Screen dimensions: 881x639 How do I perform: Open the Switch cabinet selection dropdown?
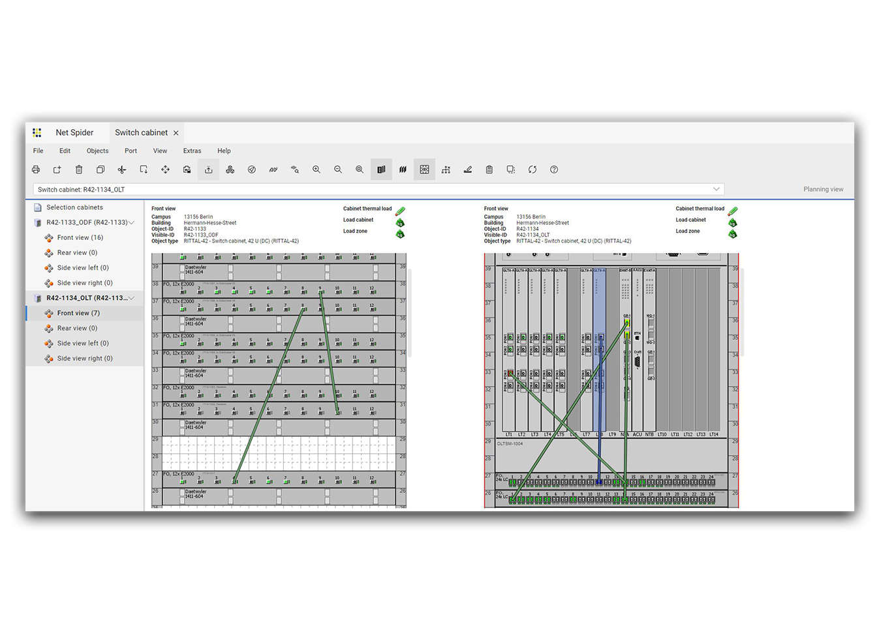716,188
